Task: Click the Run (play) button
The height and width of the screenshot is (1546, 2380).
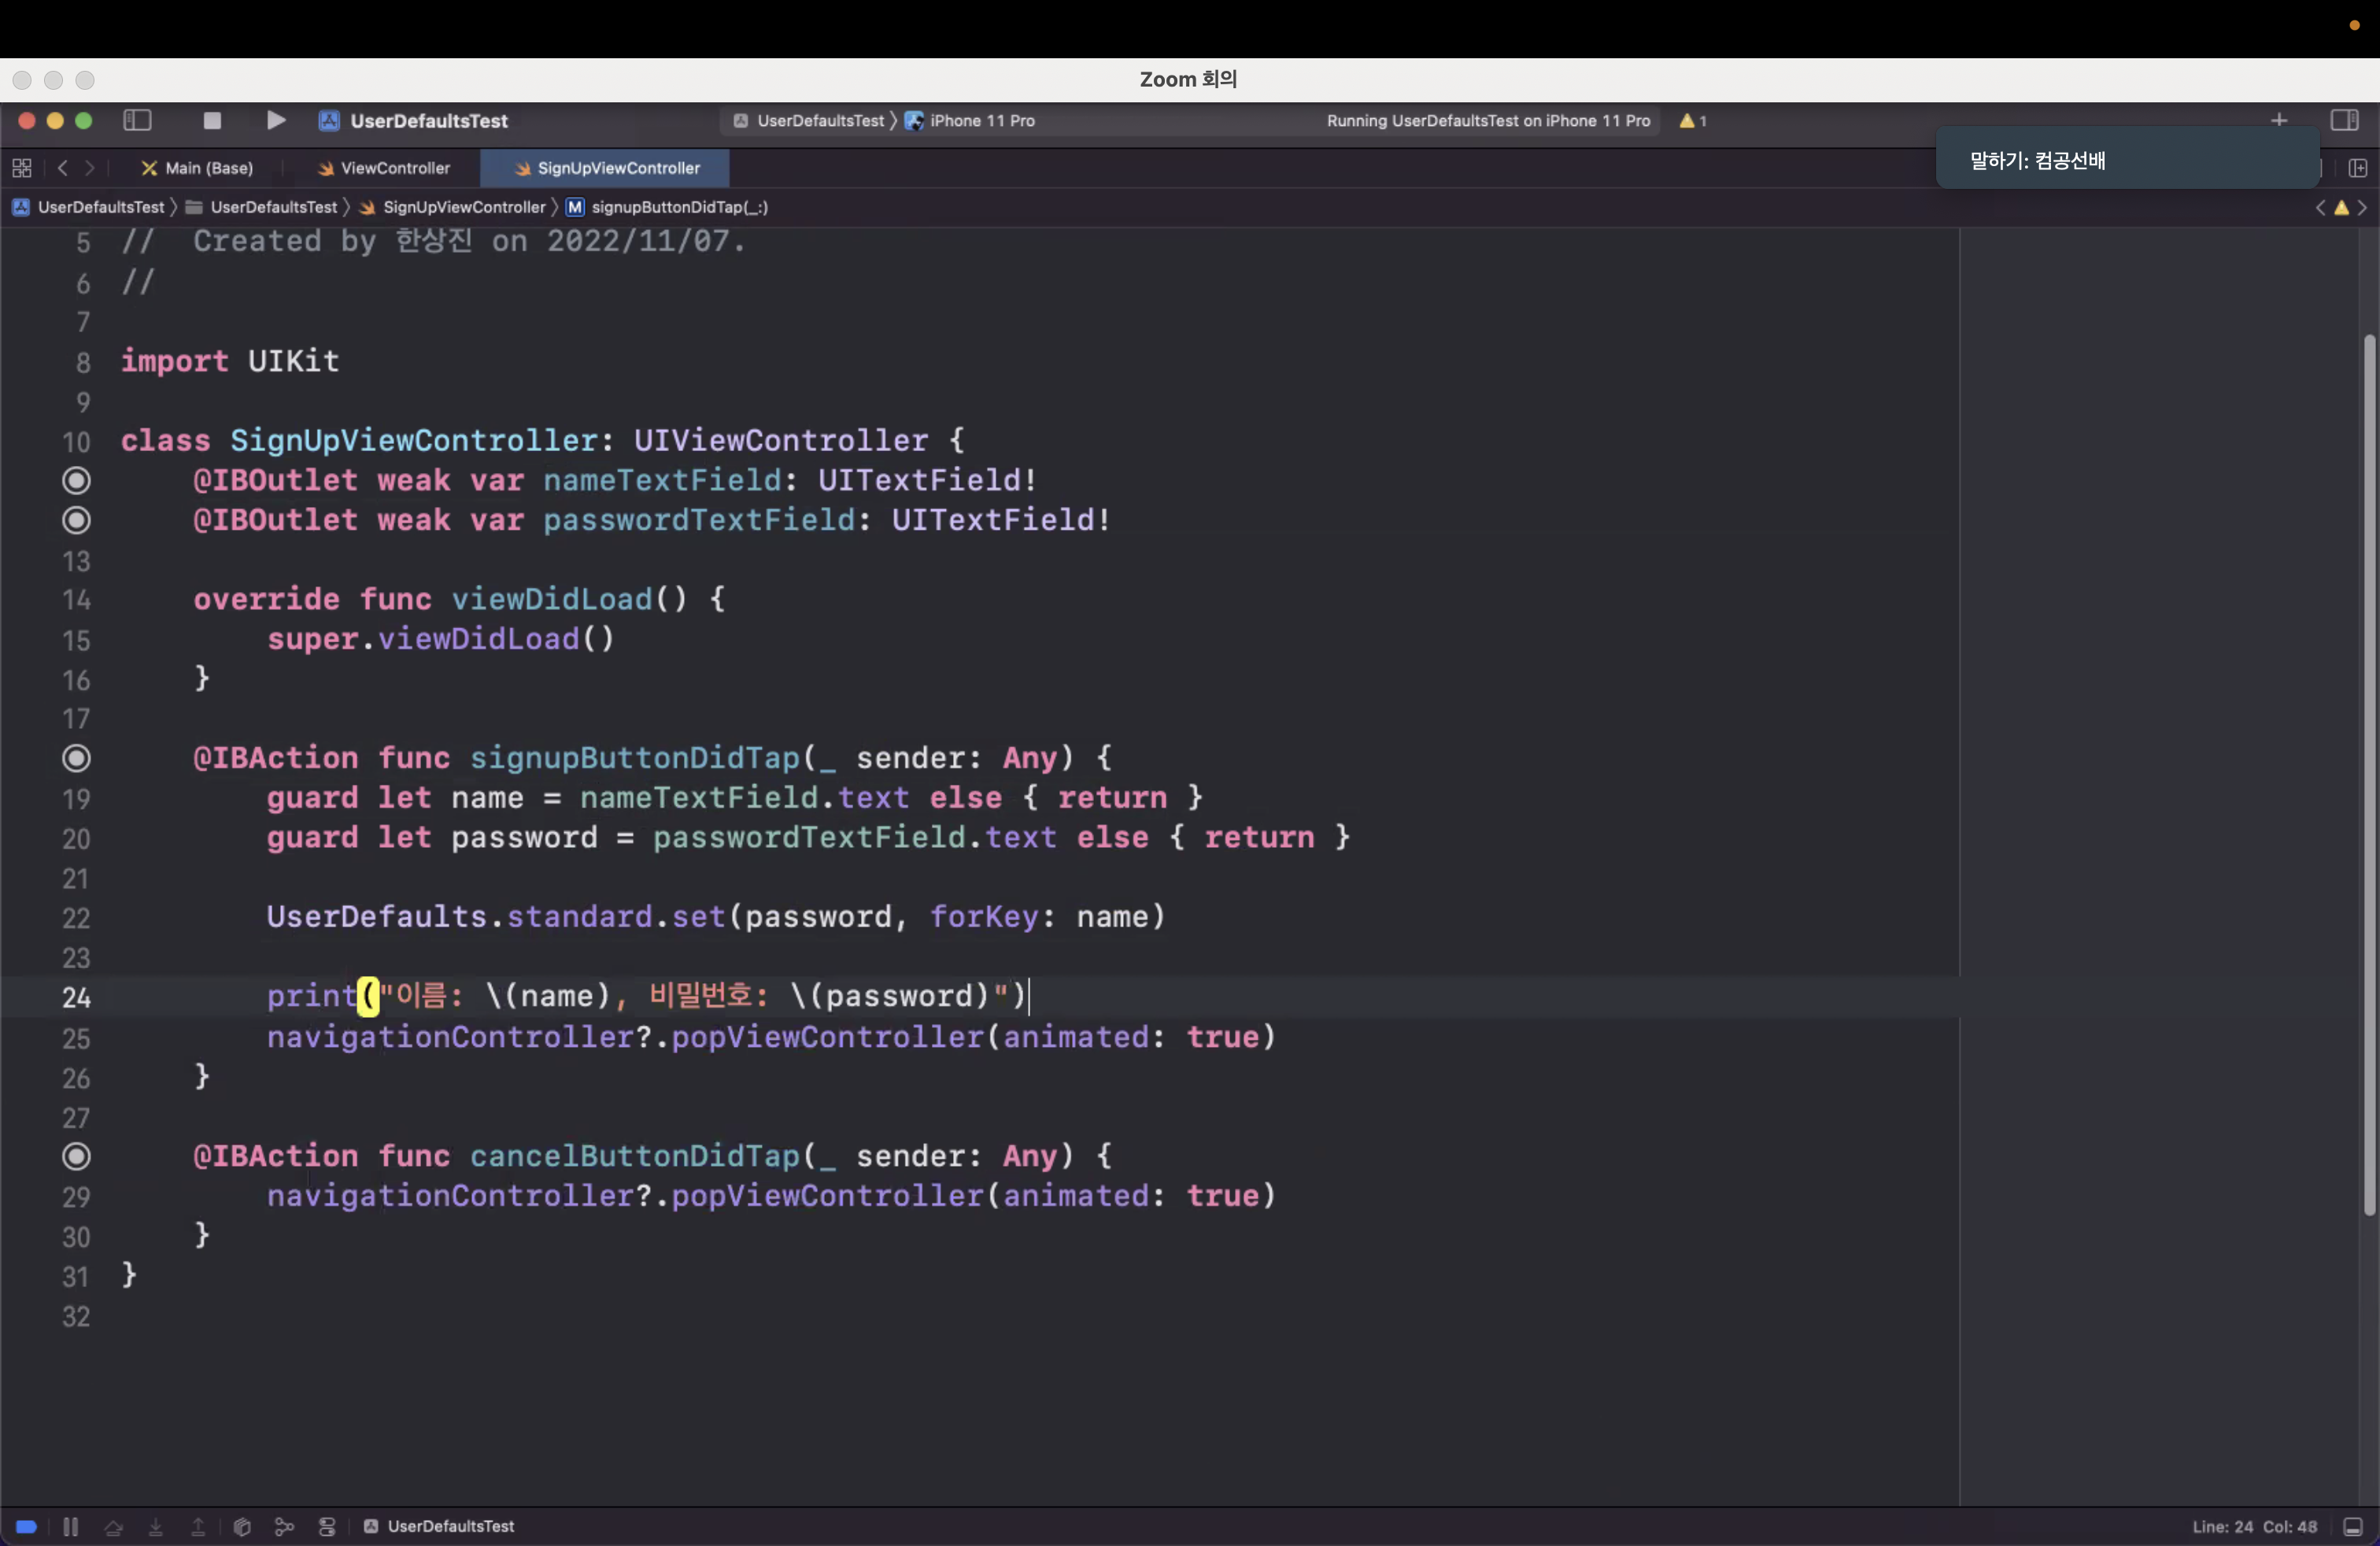Action: point(276,120)
